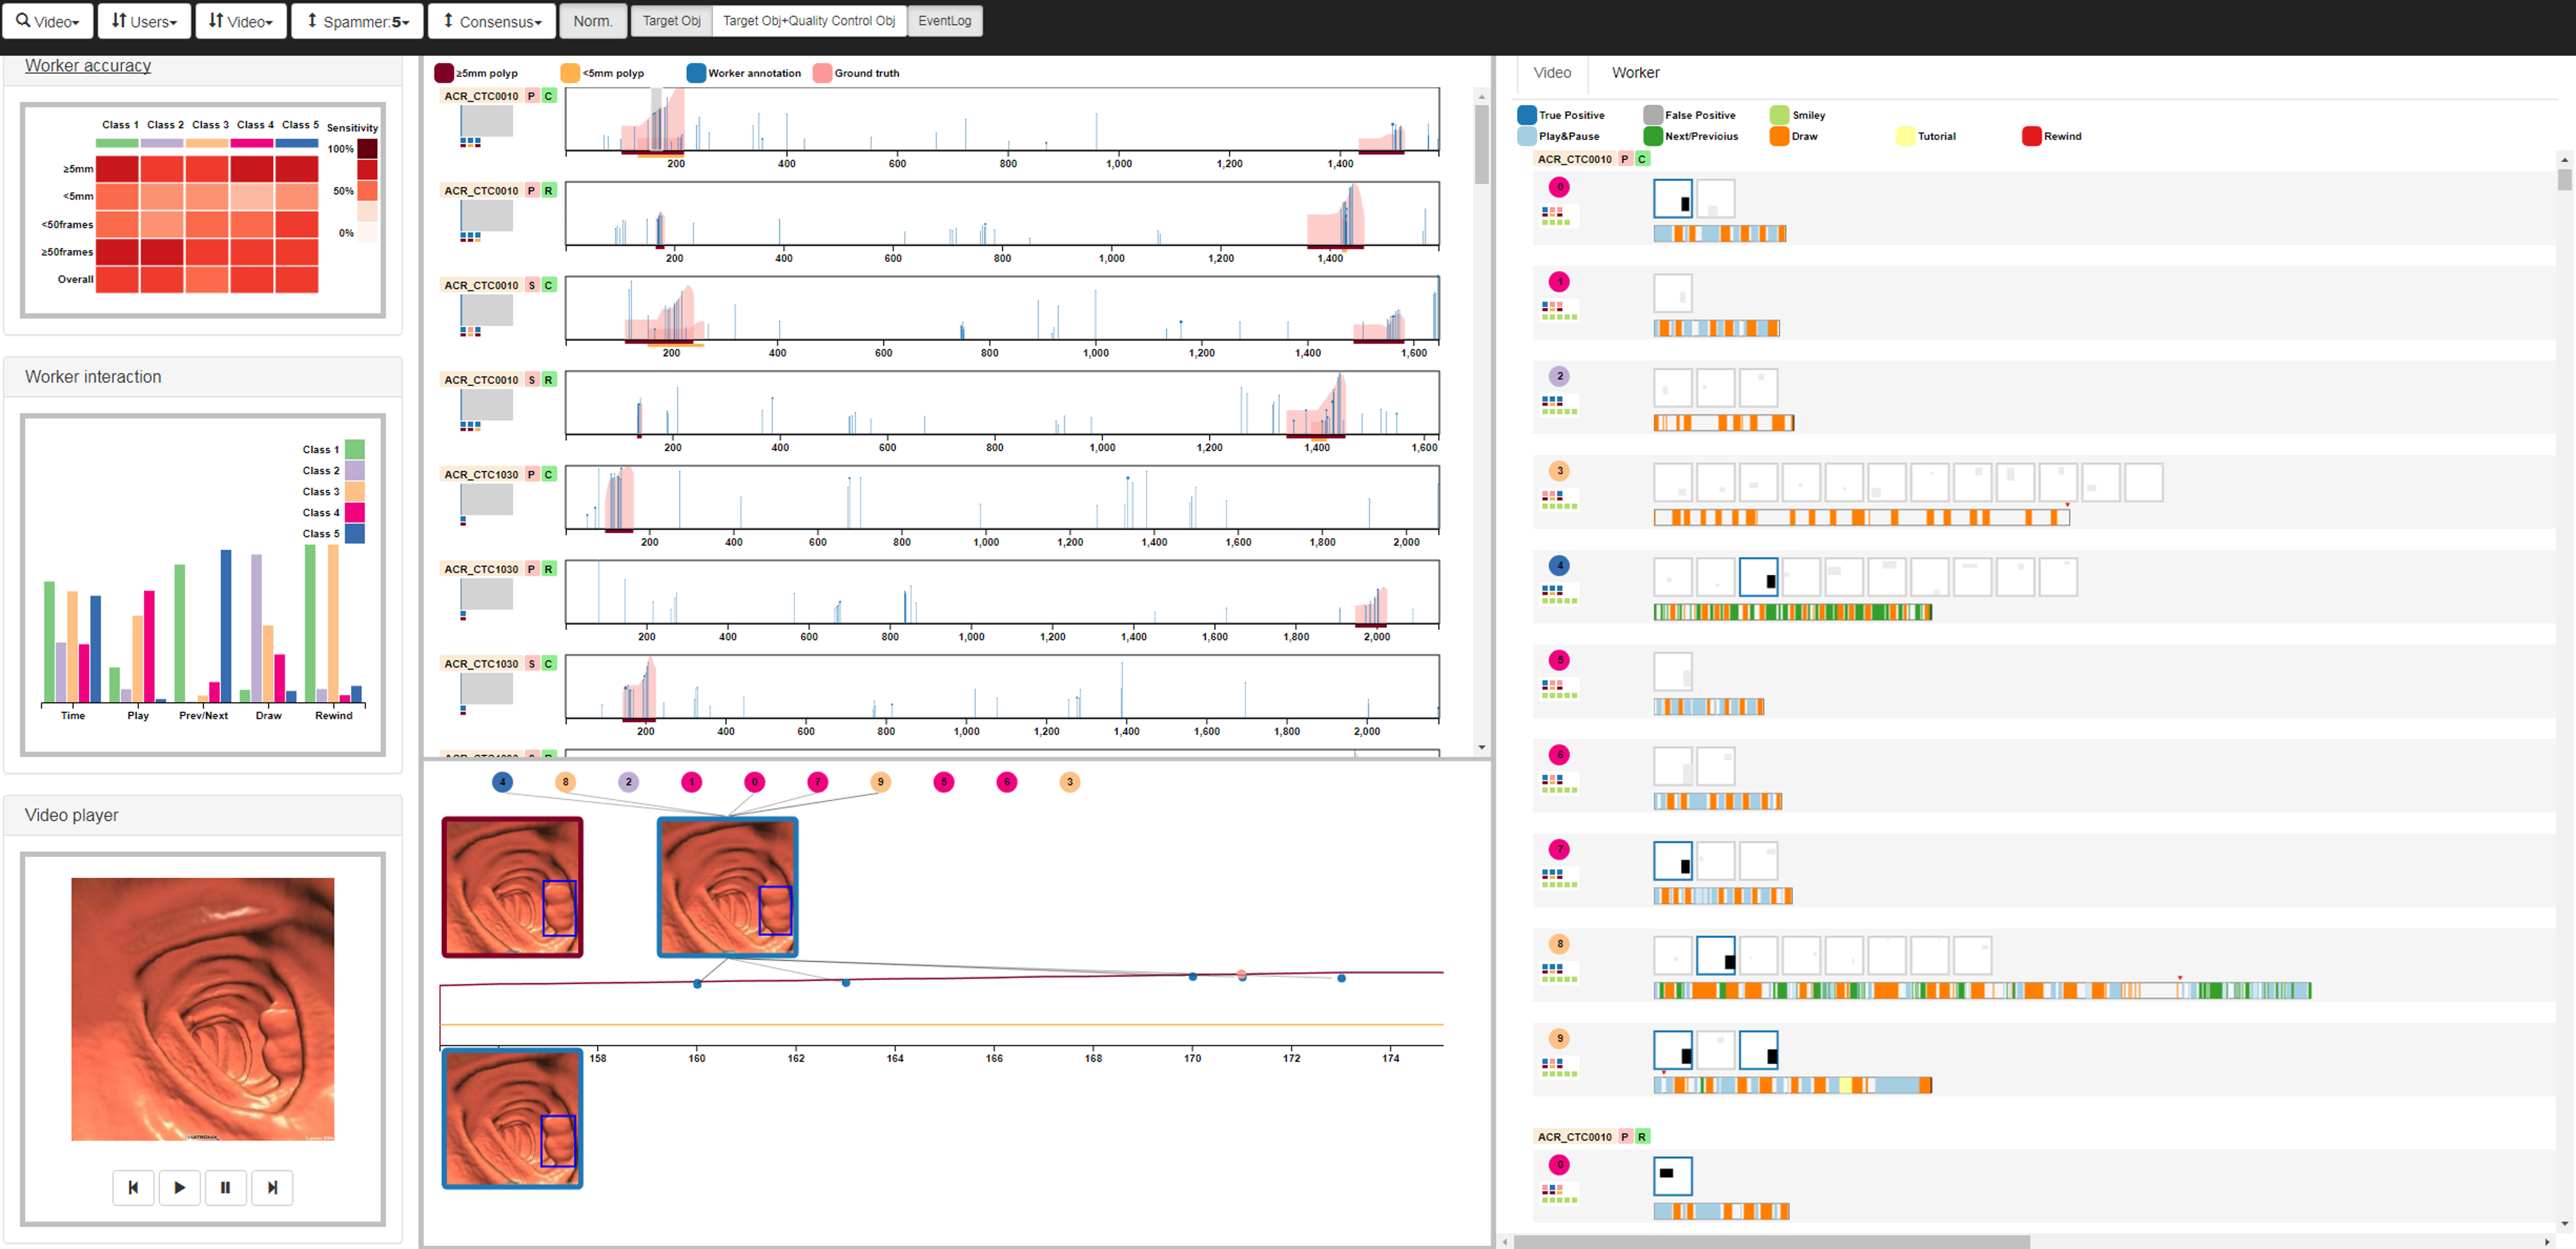
Task: Switch to Target Obj+Quality Control Obj mode
Action: click(x=809, y=21)
